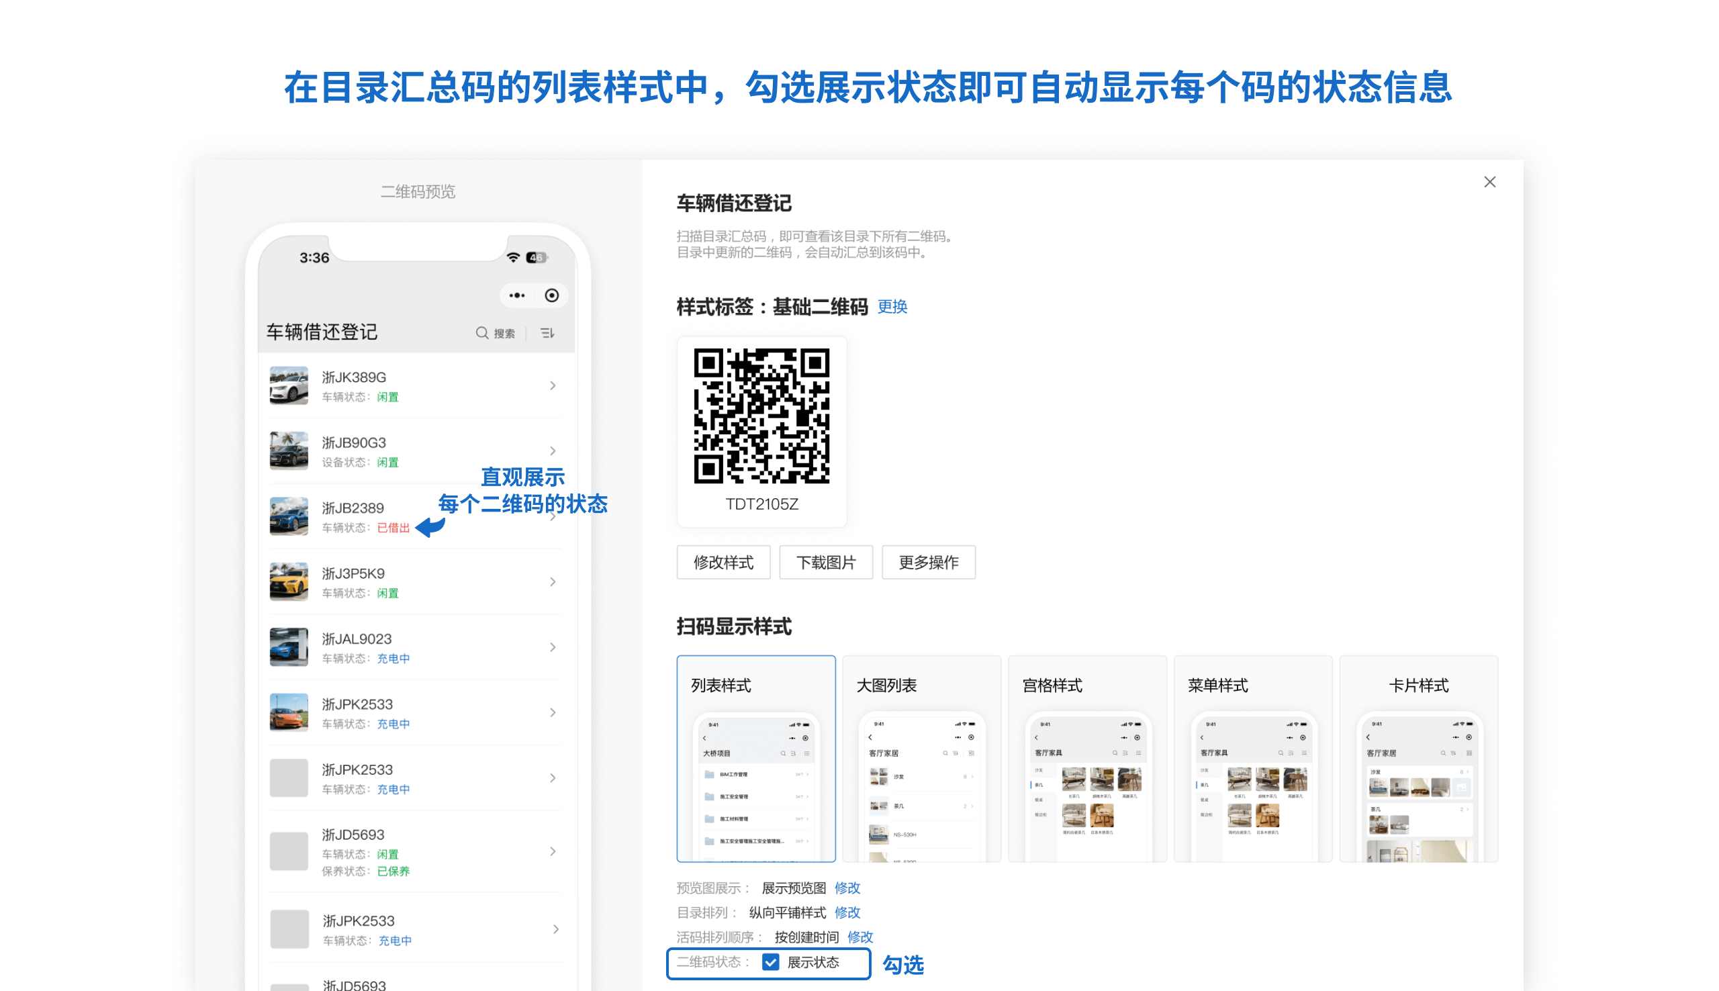Open the 浙JK389G row chevron
Viewport: 1719px width, 991px height.
[553, 385]
